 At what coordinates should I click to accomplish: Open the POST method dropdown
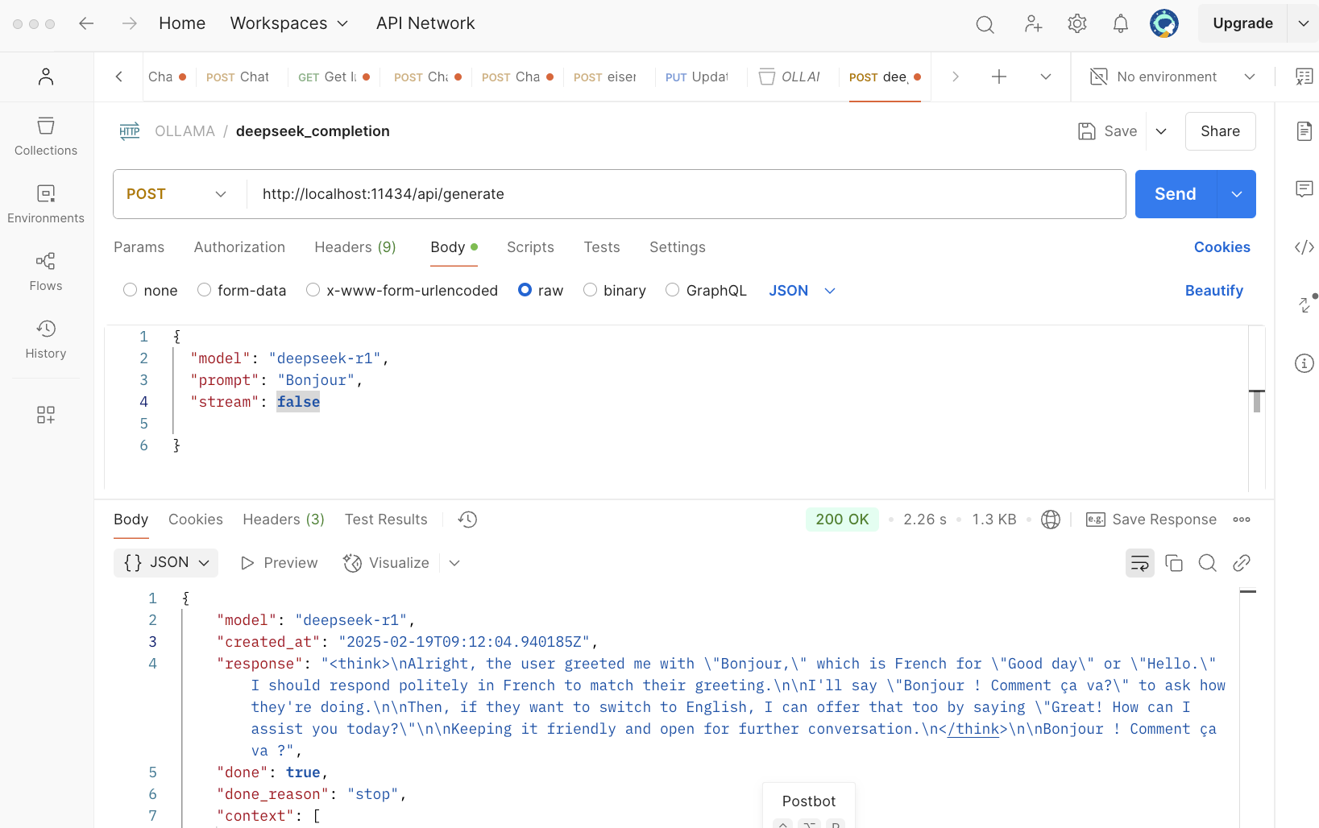click(x=177, y=194)
